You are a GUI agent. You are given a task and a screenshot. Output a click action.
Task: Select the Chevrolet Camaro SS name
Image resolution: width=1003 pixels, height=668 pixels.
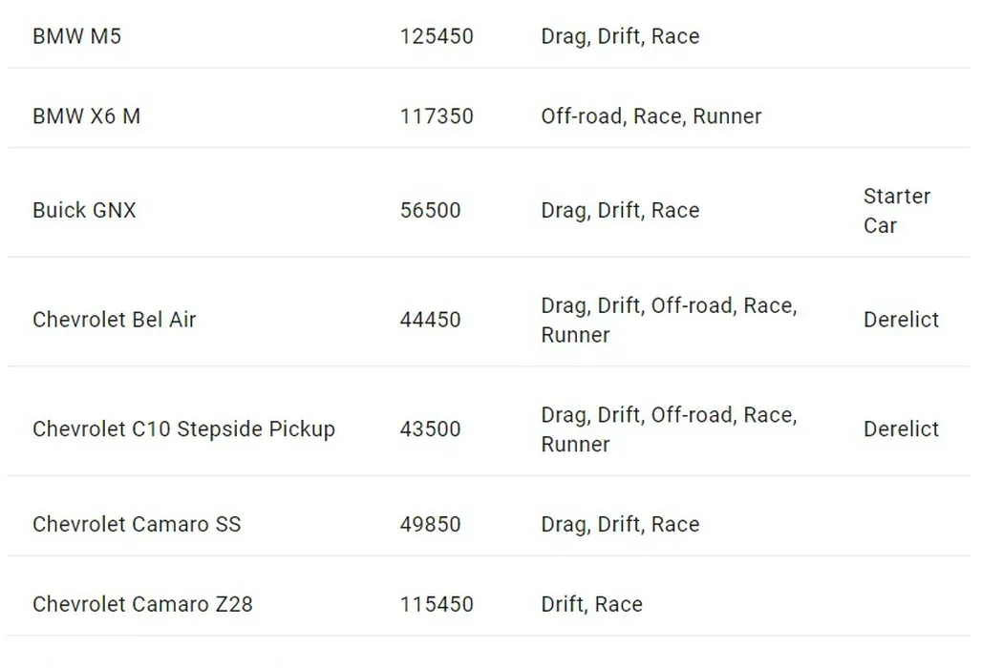[137, 524]
